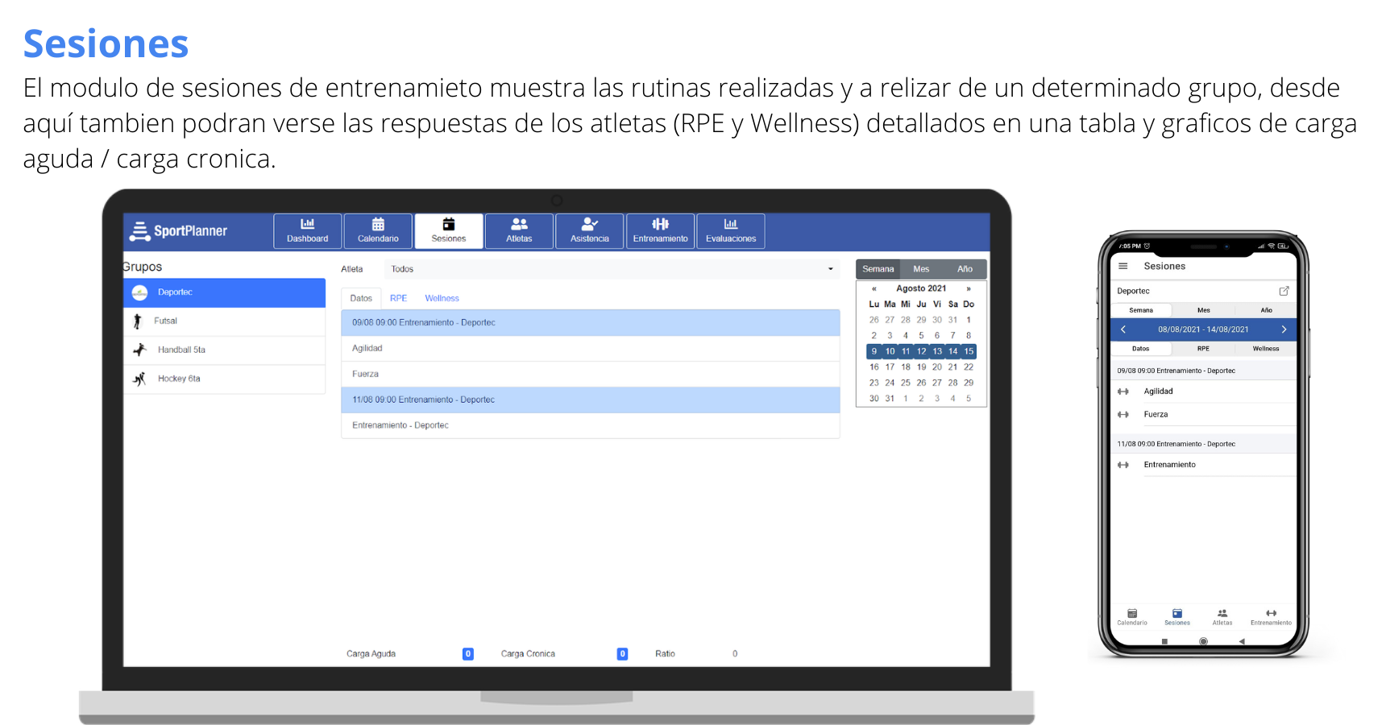Expand the Atleta dropdown showing Todos

pos(830,269)
